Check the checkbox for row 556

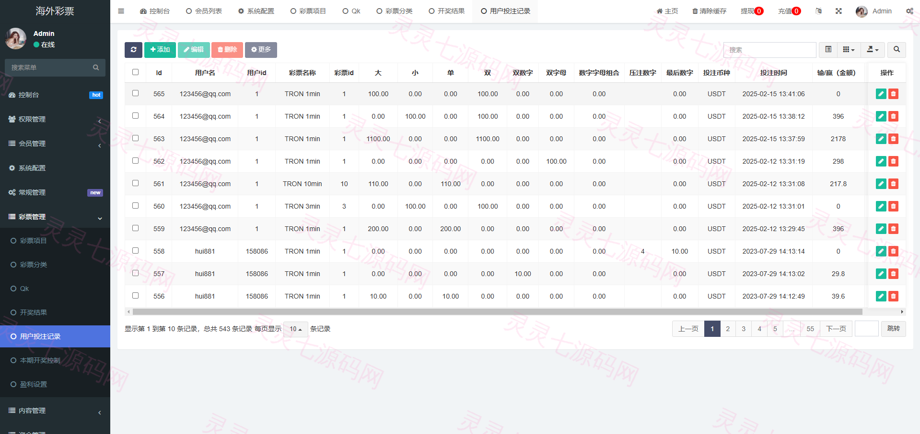click(136, 296)
